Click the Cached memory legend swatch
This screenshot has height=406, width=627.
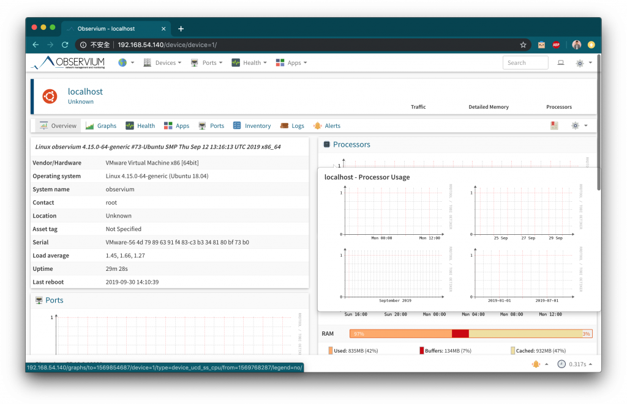pyautogui.click(x=512, y=350)
